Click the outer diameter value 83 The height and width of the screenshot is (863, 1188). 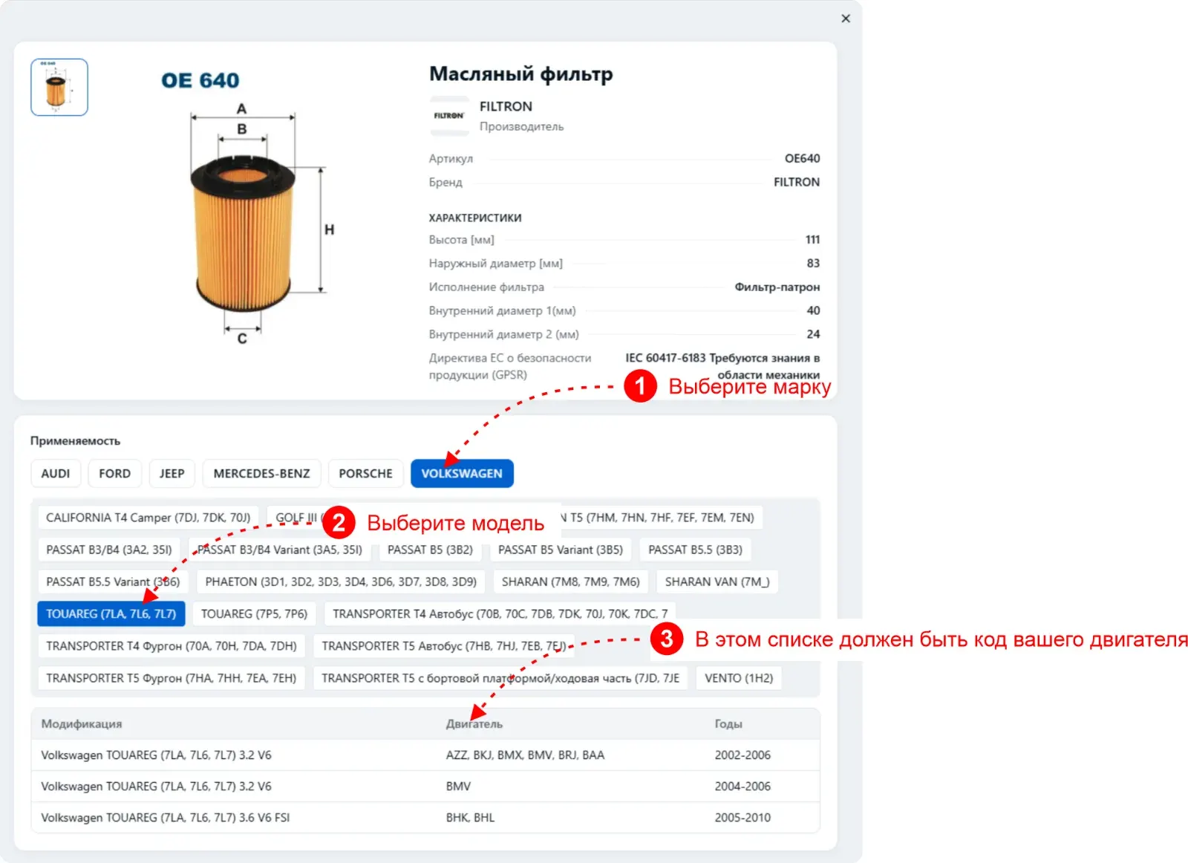[813, 264]
